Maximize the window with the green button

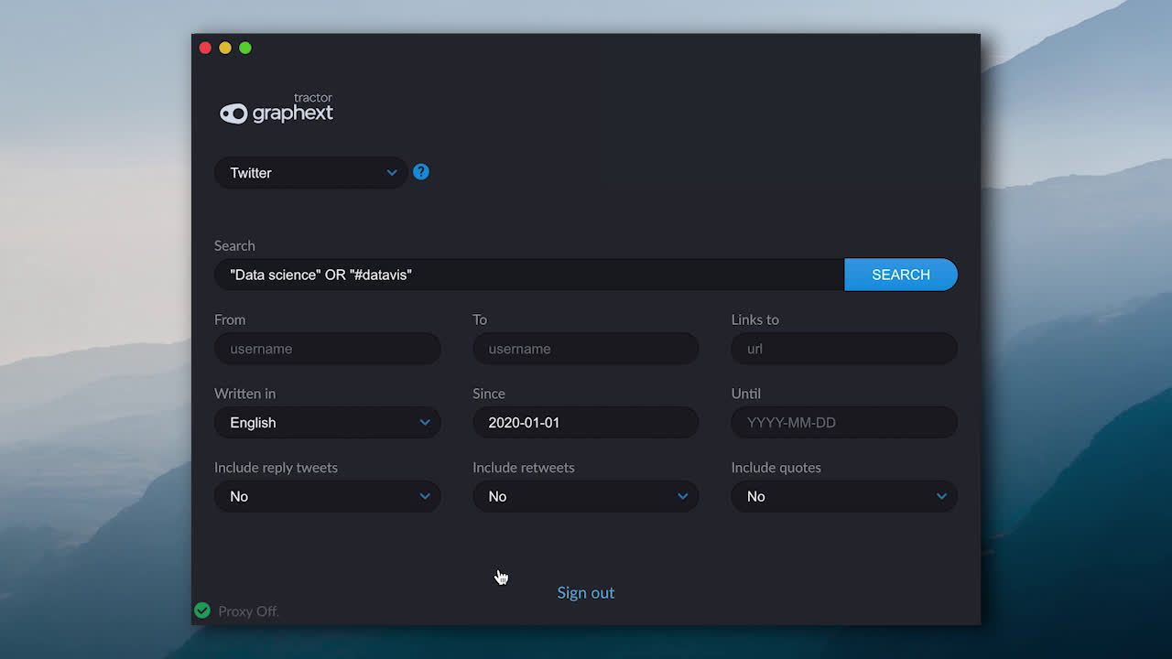[x=245, y=48]
